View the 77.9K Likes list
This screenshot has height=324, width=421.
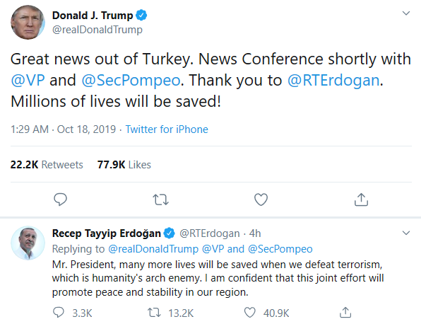coord(124,165)
